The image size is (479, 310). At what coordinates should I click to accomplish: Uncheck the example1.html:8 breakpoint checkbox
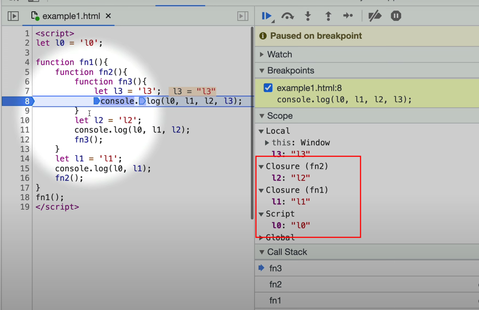(268, 88)
